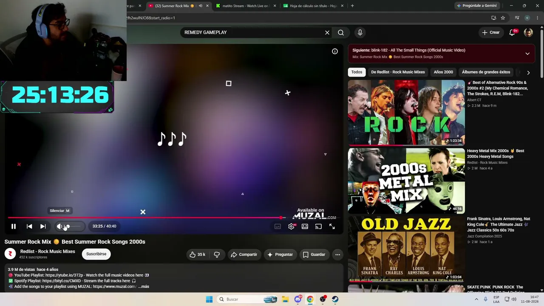Select the Todos filter chip
The width and height of the screenshot is (544, 306).
tap(357, 72)
